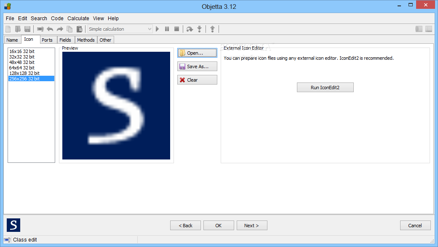Click the rename class toolbar icon
Viewport: 438px width, 247px height.
[x=40, y=29]
